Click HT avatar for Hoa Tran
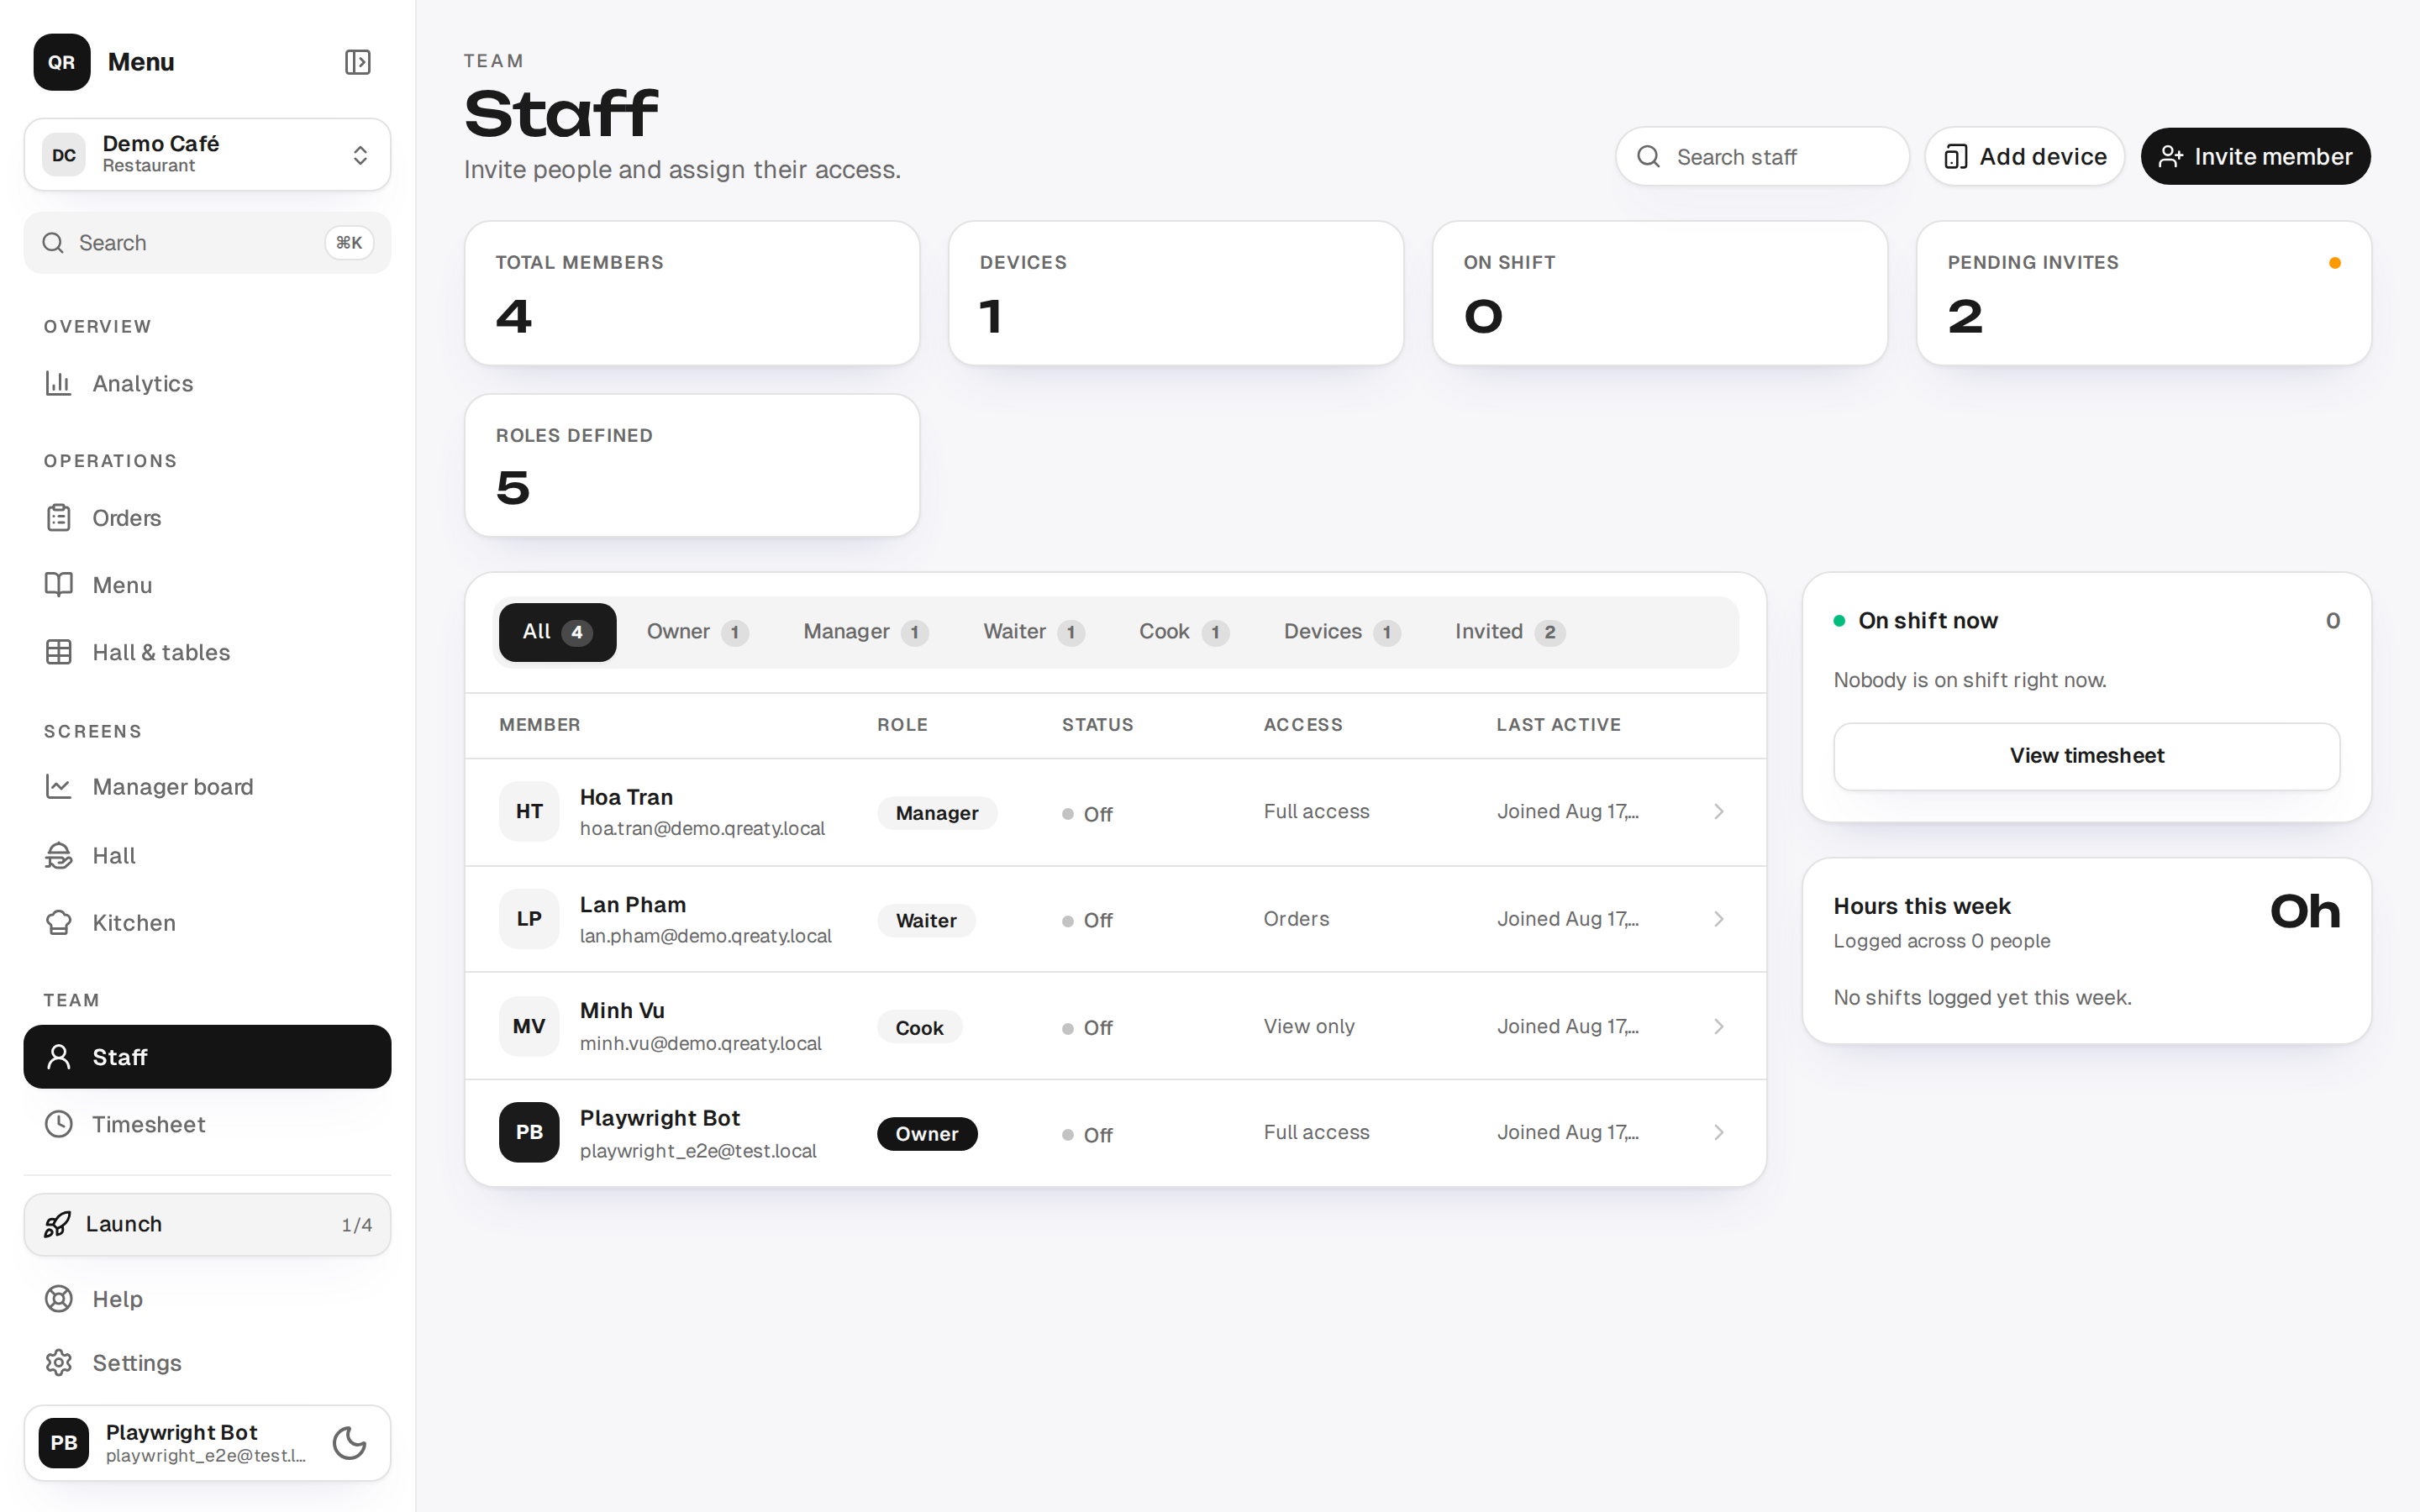The width and height of the screenshot is (2420, 1512). [x=529, y=811]
